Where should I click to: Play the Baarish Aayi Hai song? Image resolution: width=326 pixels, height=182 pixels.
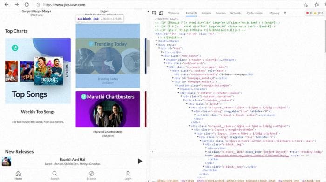click(140, 161)
